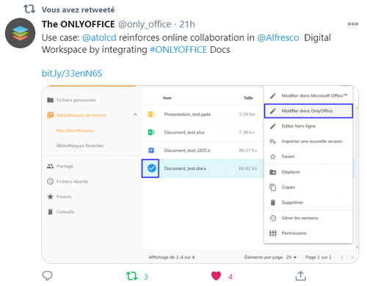Viewport: 367px width, 286px height.
Task: Click the Copier pages icon
Action: (x=273, y=187)
